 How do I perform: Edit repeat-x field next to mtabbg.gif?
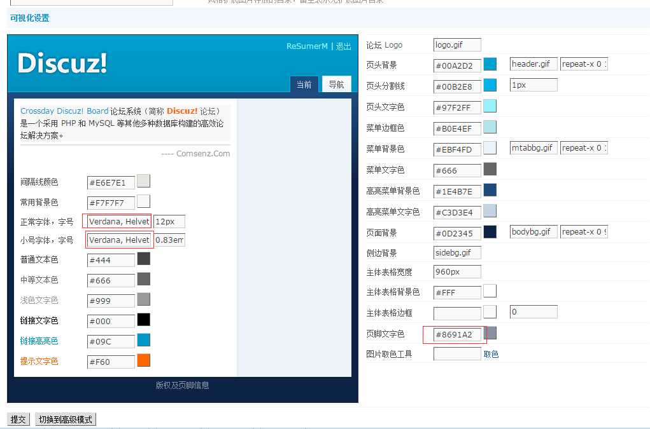pyautogui.click(x=584, y=147)
